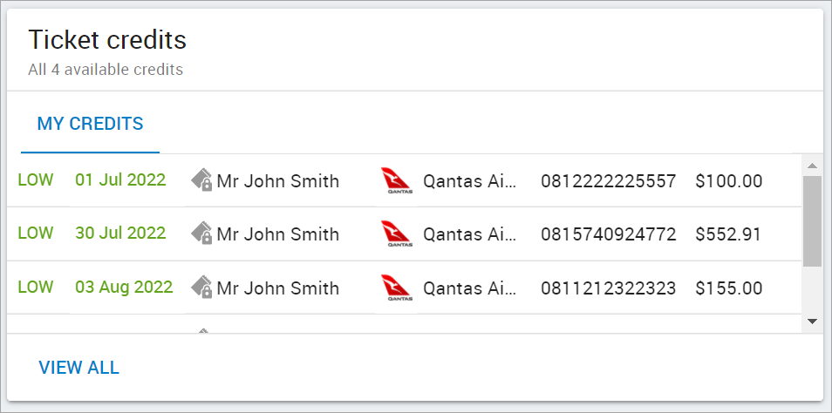Click locked ticket icon beside 30 Jul 2022
The height and width of the screenshot is (413, 832).
click(201, 234)
